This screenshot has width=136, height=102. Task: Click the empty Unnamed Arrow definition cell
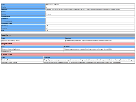(99, 51)
